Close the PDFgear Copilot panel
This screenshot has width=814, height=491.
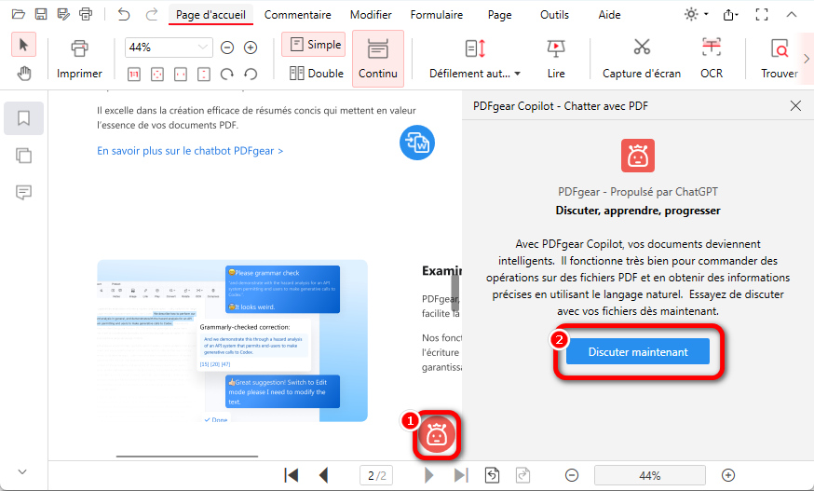point(795,106)
